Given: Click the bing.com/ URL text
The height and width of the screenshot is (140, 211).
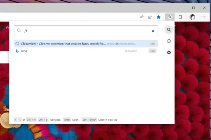Looking at the screenshot, I should pyautogui.click(x=131, y=51).
